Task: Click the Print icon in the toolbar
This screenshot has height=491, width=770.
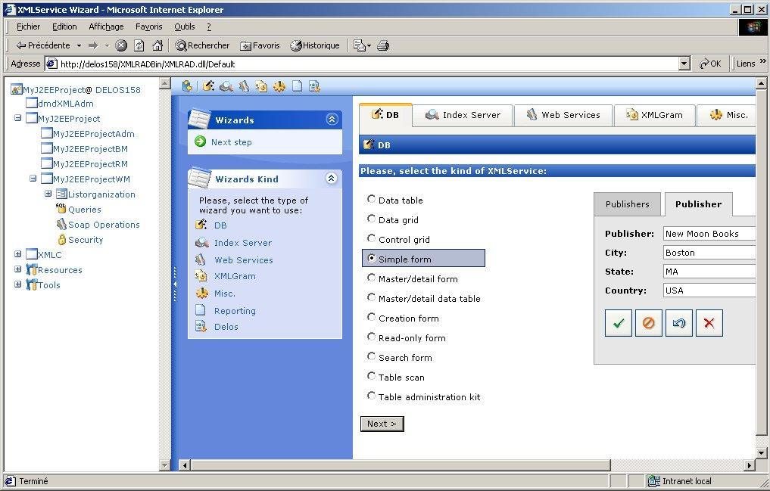Action: coord(383,45)
